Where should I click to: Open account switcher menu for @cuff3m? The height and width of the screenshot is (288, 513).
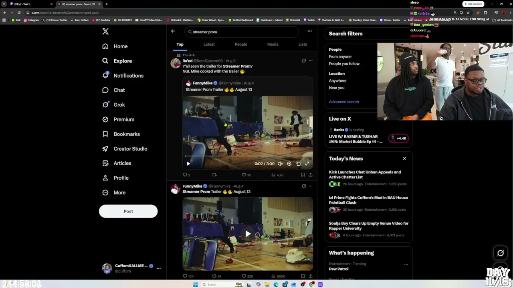pos(159,268)
